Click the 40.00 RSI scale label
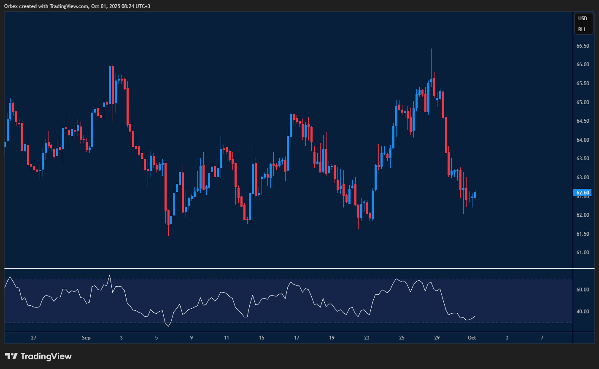 pos(583,312)
